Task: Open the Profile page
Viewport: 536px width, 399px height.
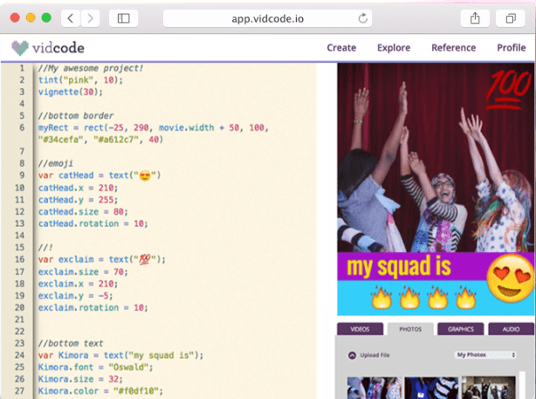Action: point(511,48)
